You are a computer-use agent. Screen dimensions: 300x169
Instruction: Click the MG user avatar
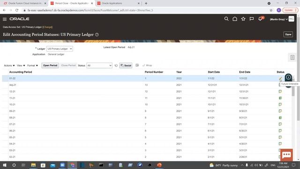291,19
